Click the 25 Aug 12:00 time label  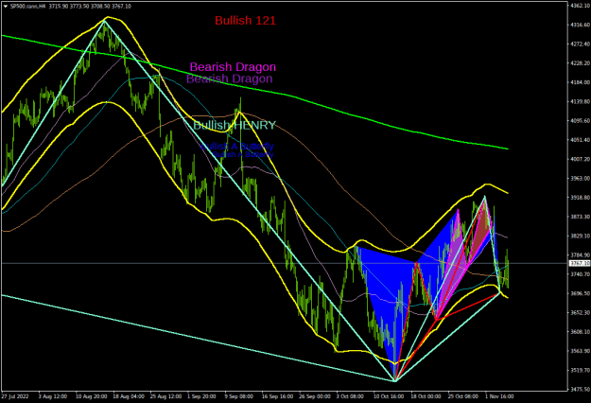click(165, 396)
